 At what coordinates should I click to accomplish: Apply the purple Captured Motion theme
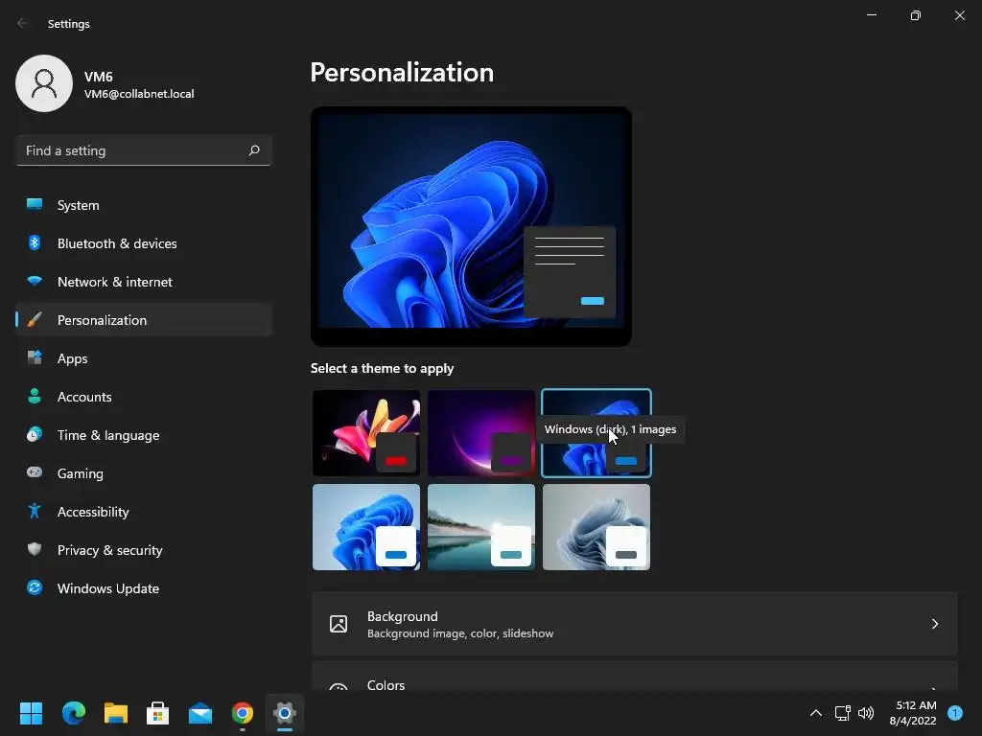tap(481, 433)
